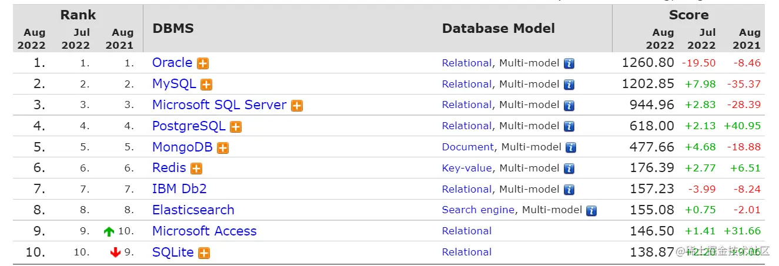This screenshot has height=266, width=779.
Task: Click the +4.68 change for MongoDB
Action: pos(700,147)
